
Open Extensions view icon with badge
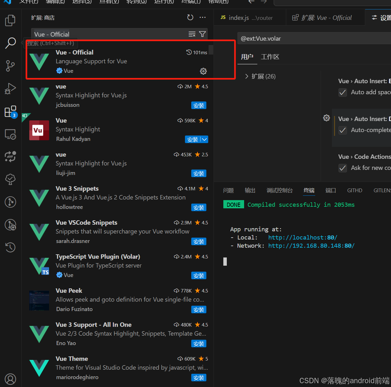click(x=10, y=112)
